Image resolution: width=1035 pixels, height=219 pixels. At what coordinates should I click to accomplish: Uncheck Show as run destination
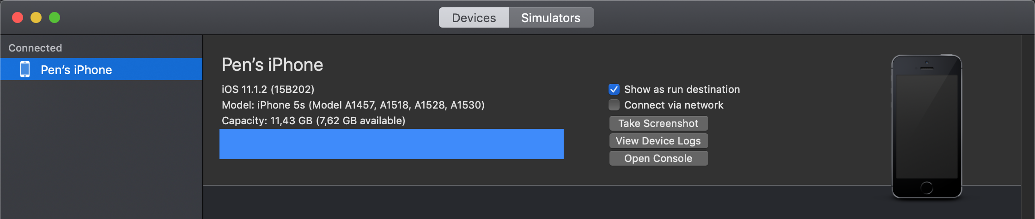pos(614,89)
